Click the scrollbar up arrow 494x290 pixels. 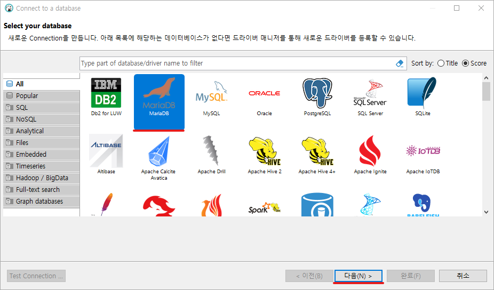point(486,78)
